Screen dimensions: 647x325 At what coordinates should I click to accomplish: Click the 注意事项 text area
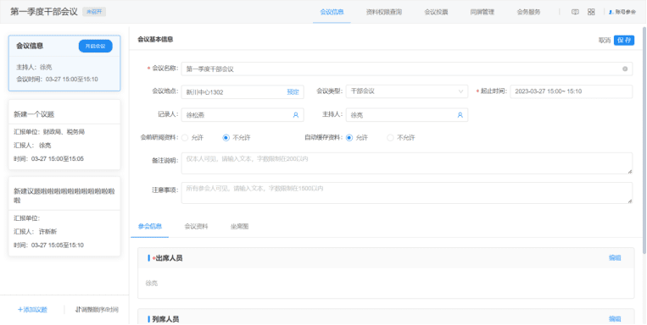[x=406, y=193]
